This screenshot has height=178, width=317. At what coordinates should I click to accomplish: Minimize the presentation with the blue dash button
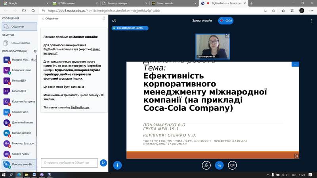[295, 64]
